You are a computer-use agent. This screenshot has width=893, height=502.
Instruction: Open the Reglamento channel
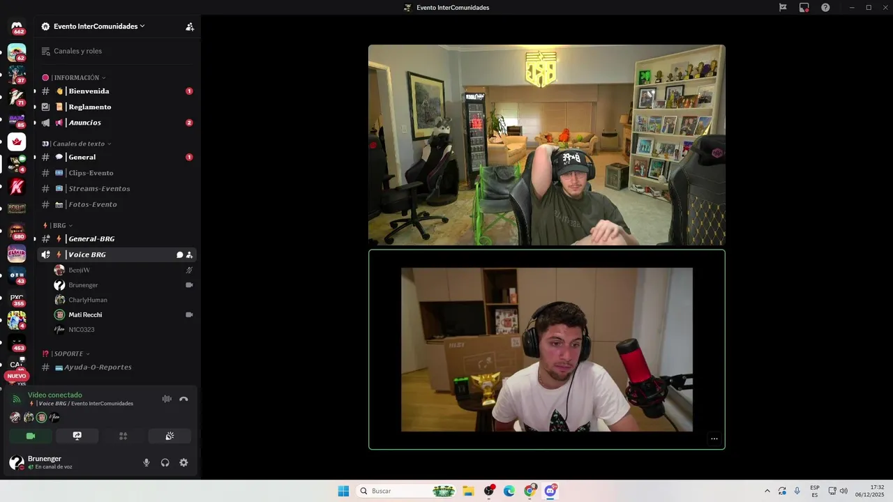(117, 107)
